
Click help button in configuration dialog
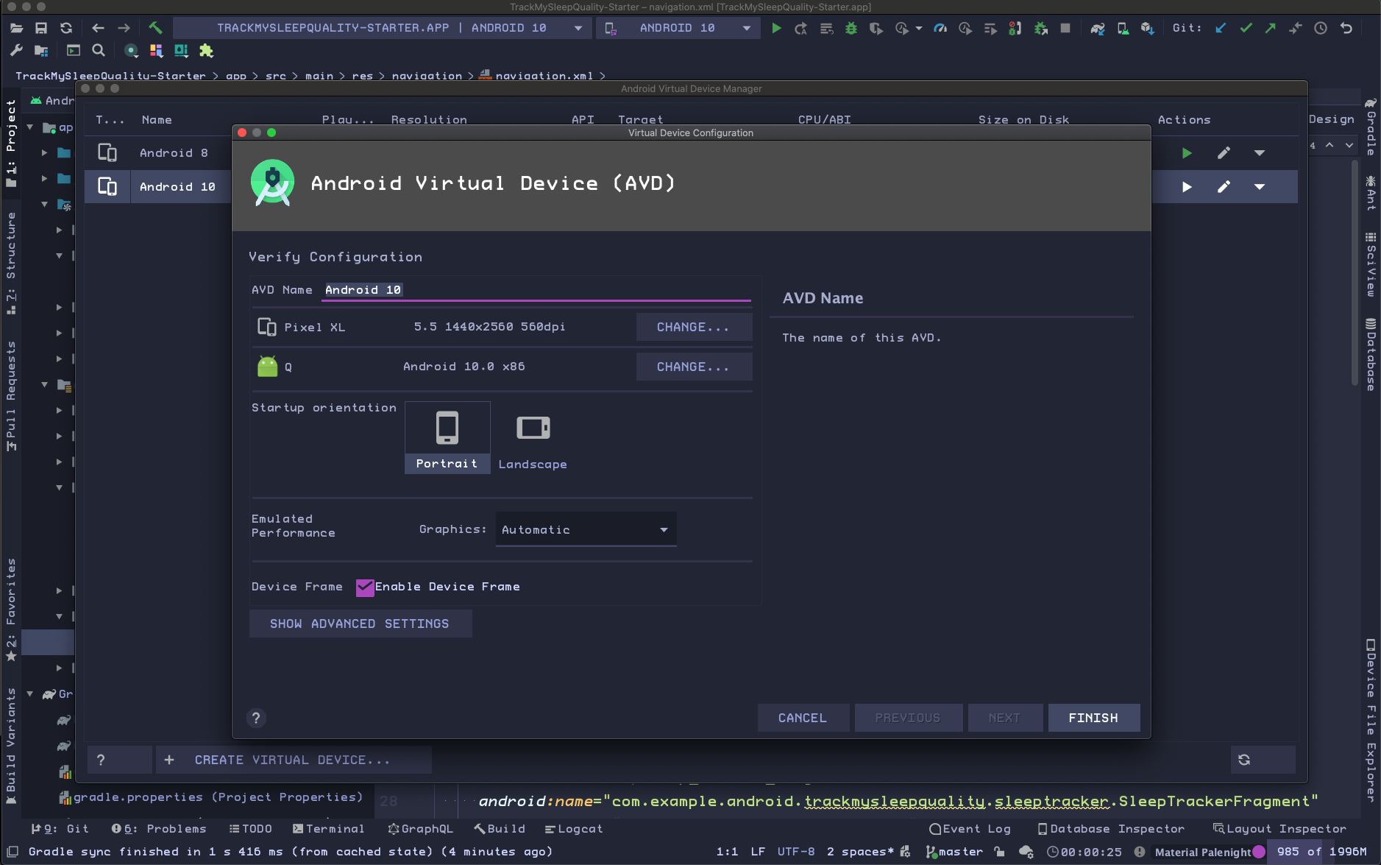pos(256,718)
